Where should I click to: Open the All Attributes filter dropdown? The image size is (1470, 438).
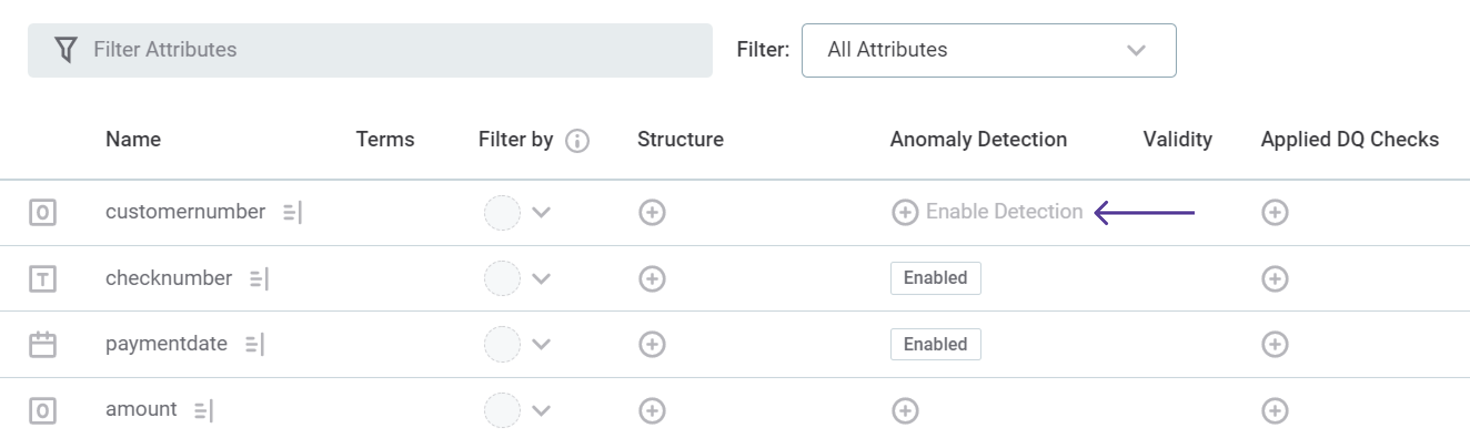[988, 50]
